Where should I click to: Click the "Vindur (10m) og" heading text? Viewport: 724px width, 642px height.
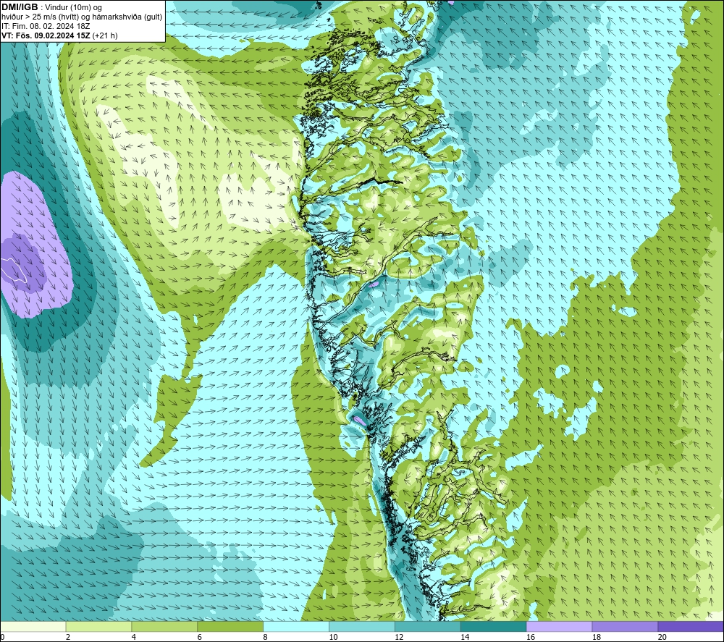74,7
